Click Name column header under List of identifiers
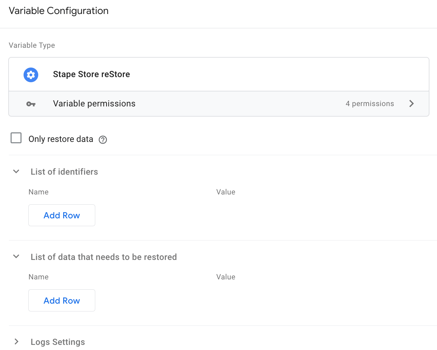Screen dimensions: 437x350 (39, 192)
